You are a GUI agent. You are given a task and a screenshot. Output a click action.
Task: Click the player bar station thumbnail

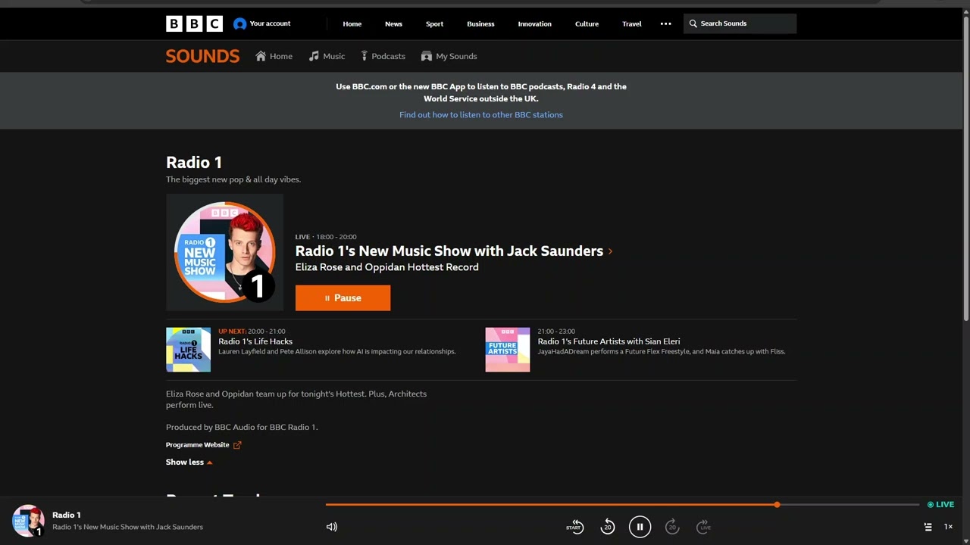point(28,521)
